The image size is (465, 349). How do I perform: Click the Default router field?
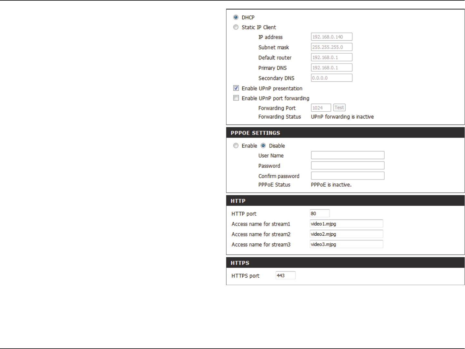pos(332,57)
